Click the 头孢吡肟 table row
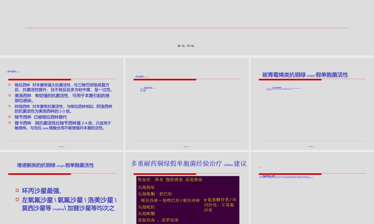This screenshot has width=374, height=224. click(146, 207)
